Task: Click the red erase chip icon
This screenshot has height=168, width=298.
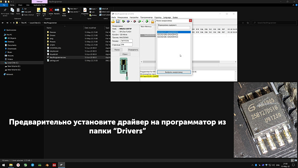Action: pyautogui.click(x=135, y=21)
